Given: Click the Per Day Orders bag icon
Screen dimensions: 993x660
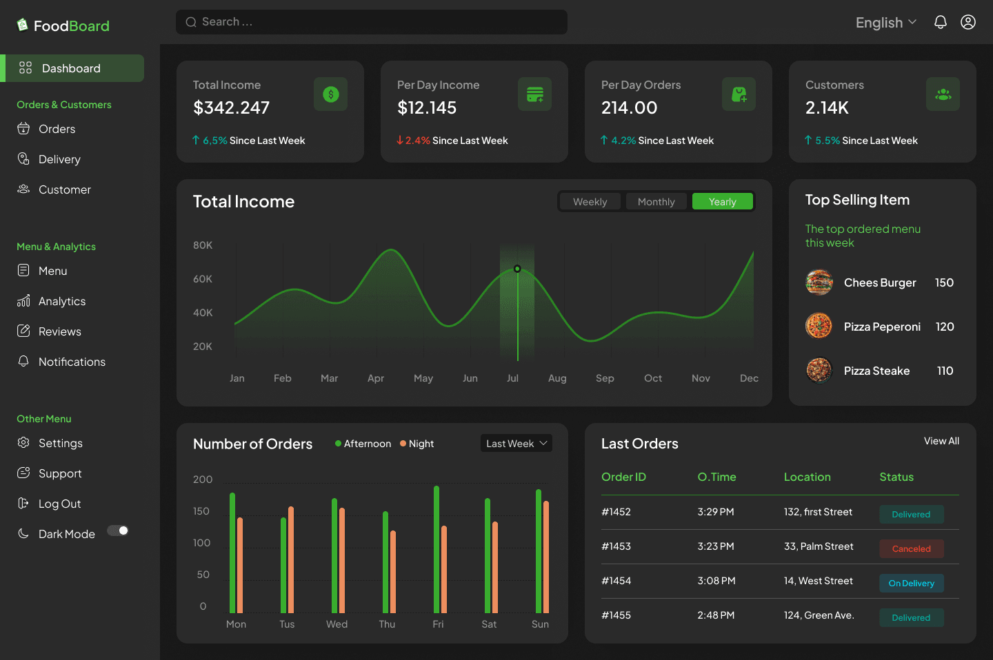Looking at the screenshot, I should pos(739,94).
